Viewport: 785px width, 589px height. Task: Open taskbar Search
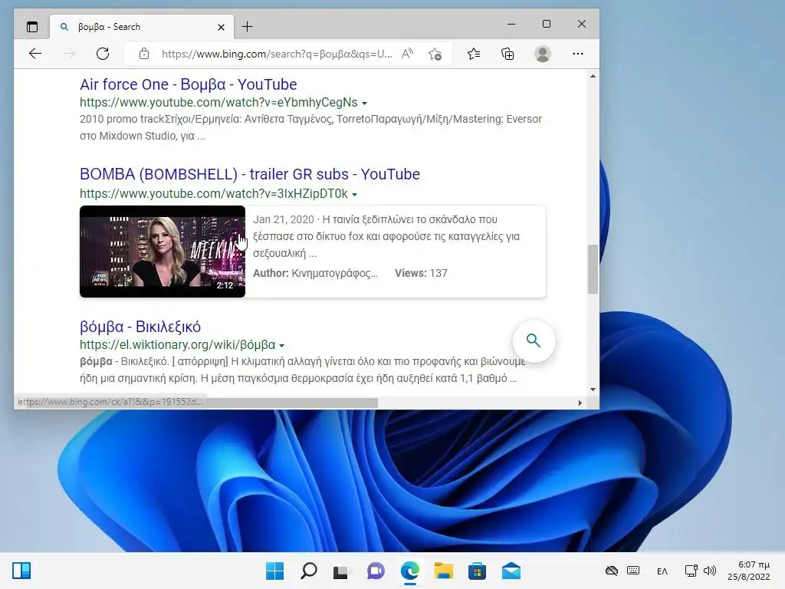coord(308,571)
